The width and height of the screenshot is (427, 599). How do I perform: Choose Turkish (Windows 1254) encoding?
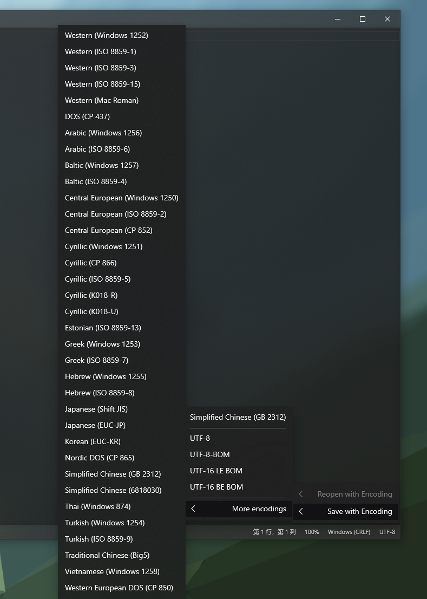[122, 523]
